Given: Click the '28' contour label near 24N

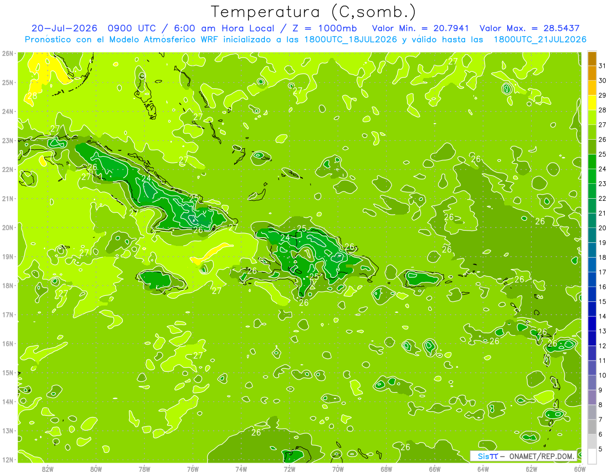Looking at the screenshot, I should [32, 96].
